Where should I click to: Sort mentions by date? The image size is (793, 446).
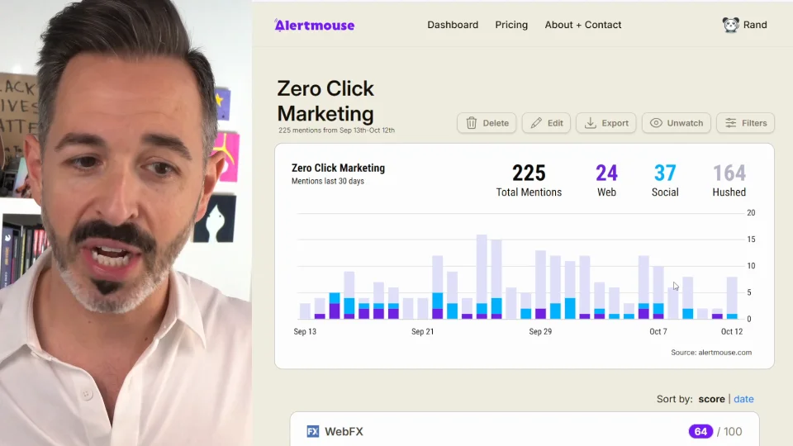743,399
